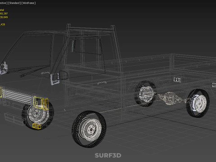Select the yellow statistic value ending 428
This screenshot has height=162, width=216.
click(x=3, y=24)
